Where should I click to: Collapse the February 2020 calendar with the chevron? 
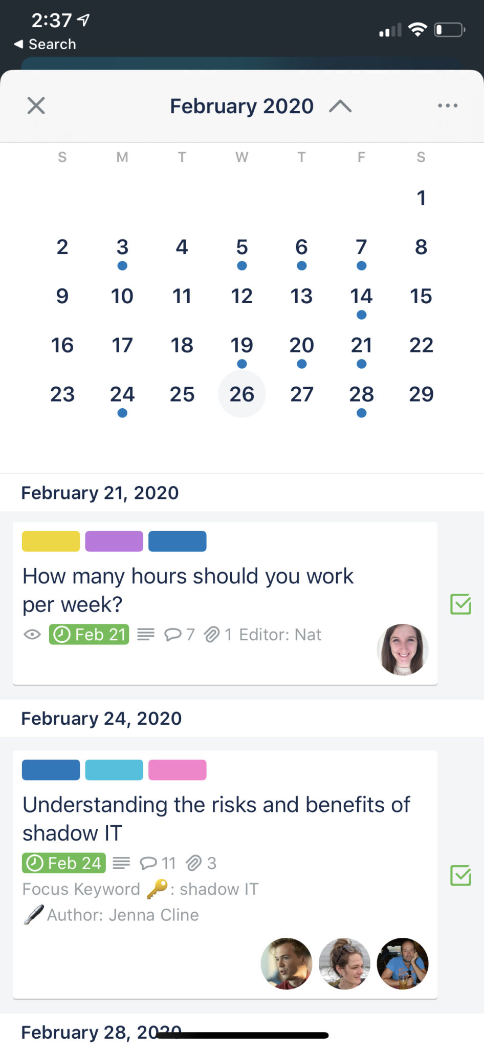tap(341, 106)
